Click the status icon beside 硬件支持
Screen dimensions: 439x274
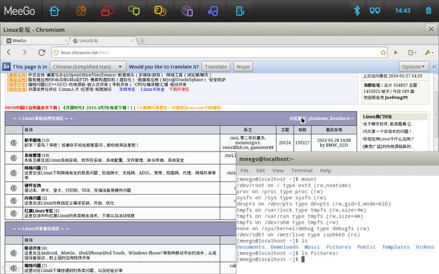tap(14, 188)
